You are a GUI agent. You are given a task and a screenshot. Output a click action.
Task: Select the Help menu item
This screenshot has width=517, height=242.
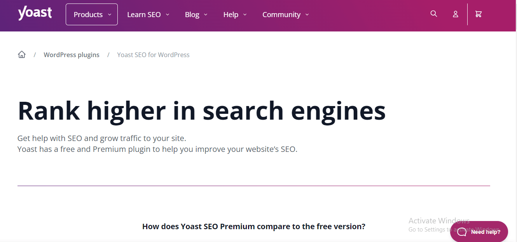tap(231, 14)
